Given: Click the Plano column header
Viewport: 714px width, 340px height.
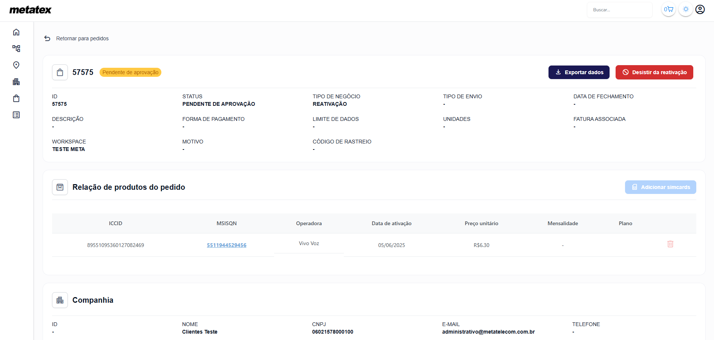Looking at the screenshot, I should pyautogui.click(x=625, y=223).
